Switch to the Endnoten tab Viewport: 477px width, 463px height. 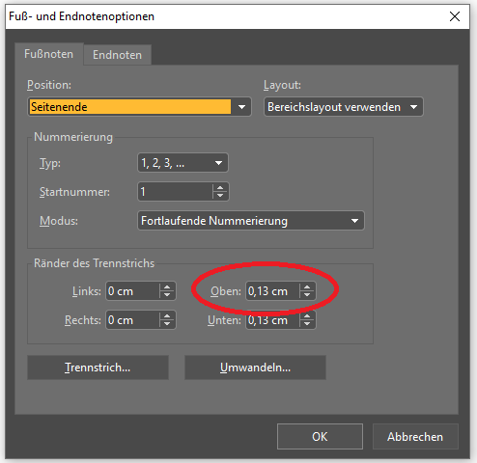coord(117,55)
